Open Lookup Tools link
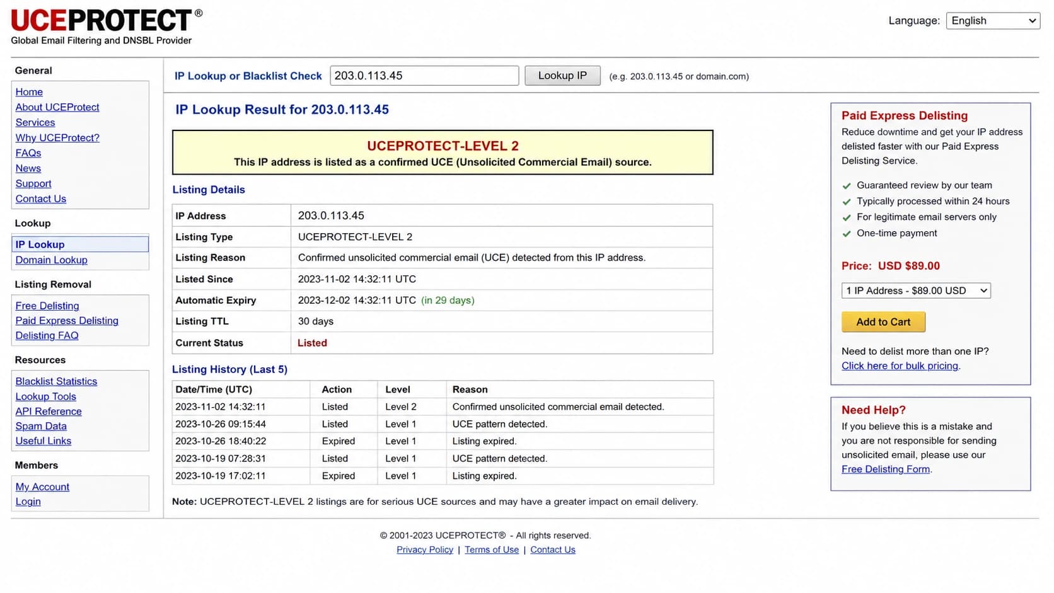This screenshot has height=593, width=1054. (x=46, y=396)
